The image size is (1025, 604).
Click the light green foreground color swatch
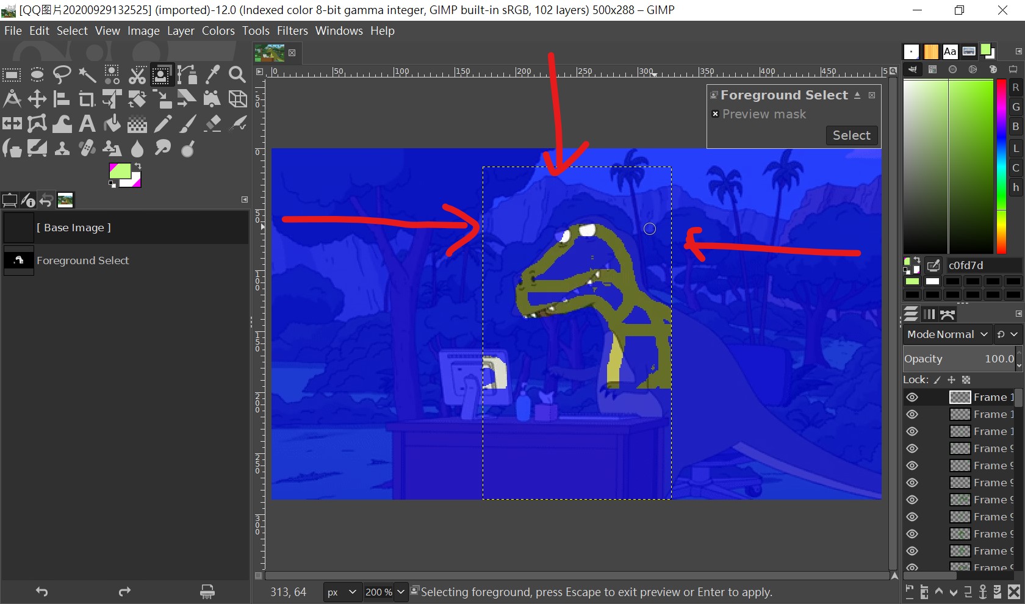119,171
